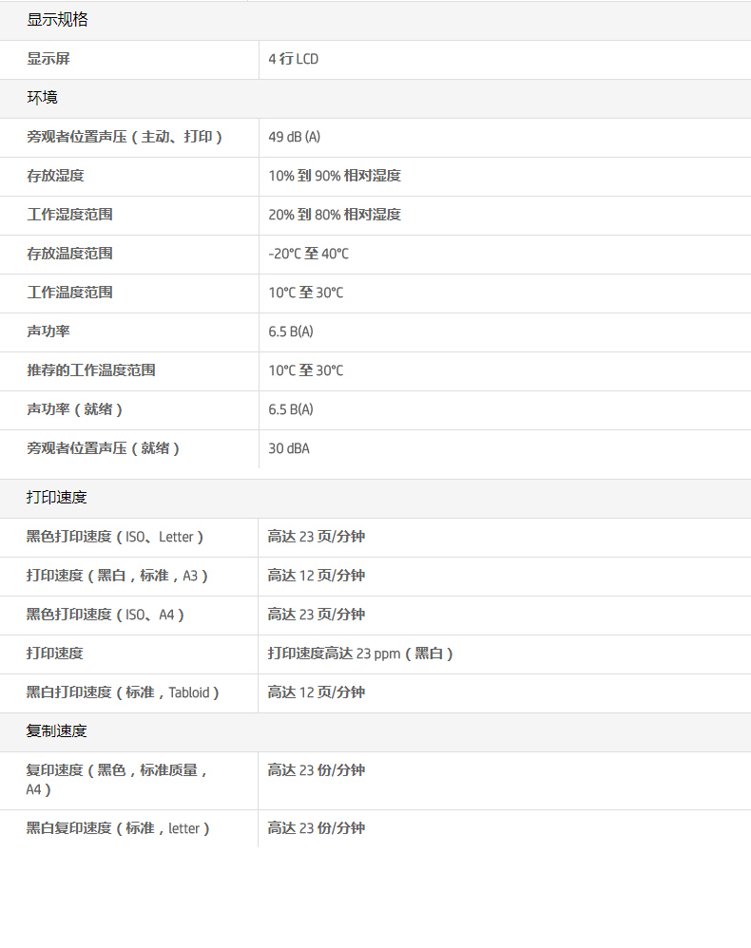Viewport: 751px width, 948px height.
Task: Click the 环境 section header
Action: tap(42, 98)
